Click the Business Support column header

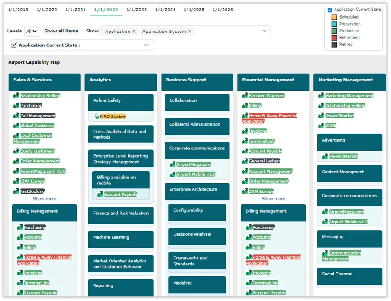(x=197, y=82)
